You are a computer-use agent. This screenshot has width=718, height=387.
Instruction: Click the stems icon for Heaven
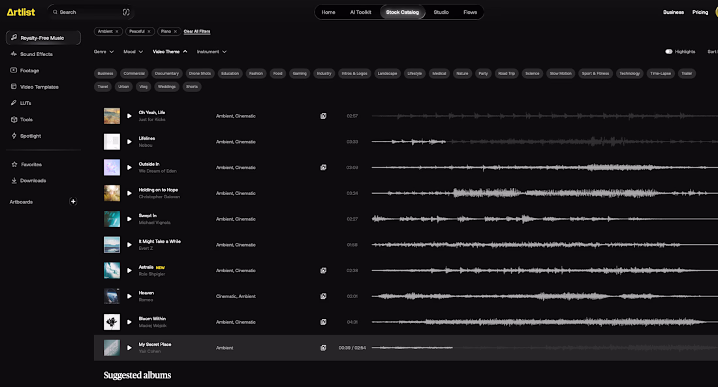[323, 296]
